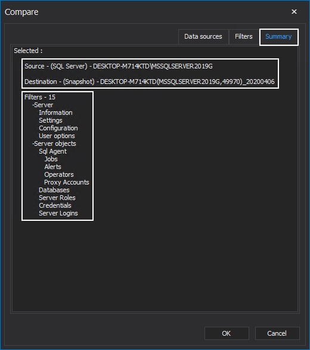310x350 pixels.
Task: Select the Destination Snapshot line
Action: [149, 82]
